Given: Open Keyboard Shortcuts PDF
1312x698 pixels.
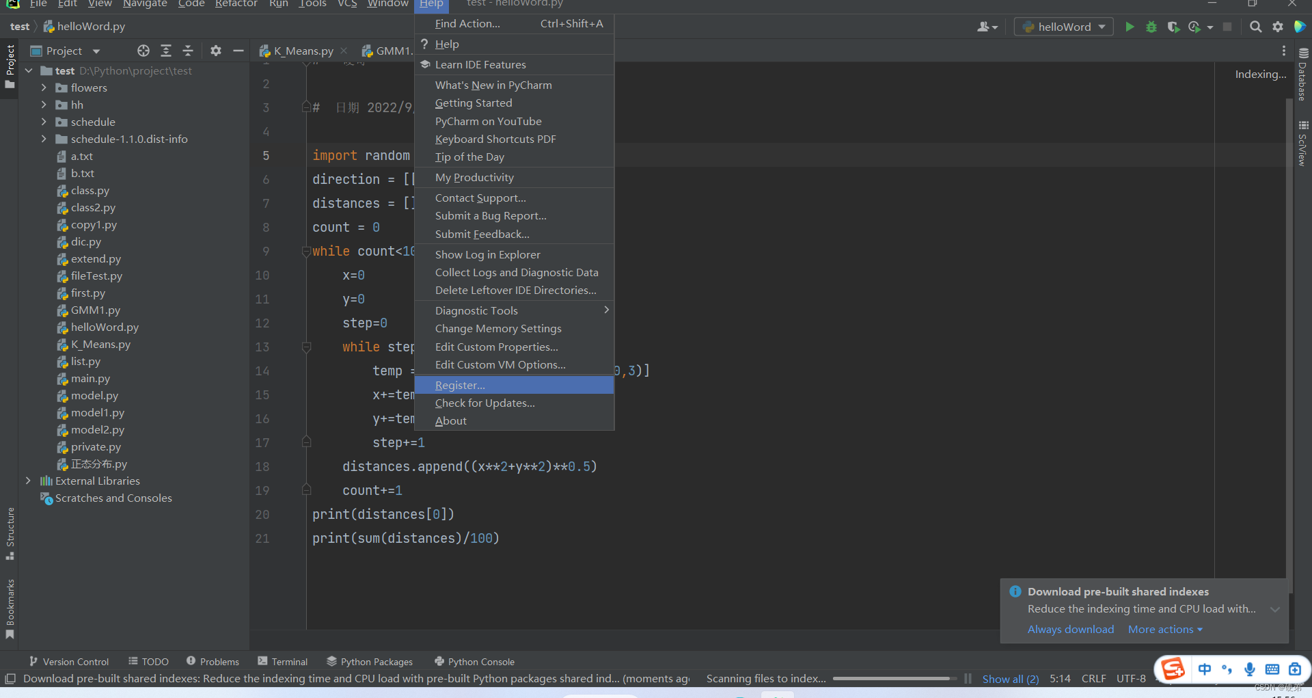Looking at the screenshot, I should (x=514, y=139).
